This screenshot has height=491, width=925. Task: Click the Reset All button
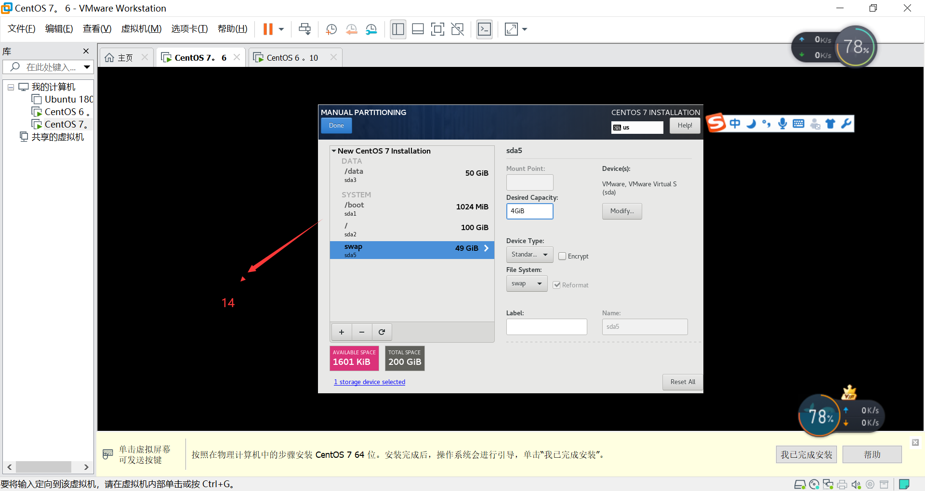683,382
